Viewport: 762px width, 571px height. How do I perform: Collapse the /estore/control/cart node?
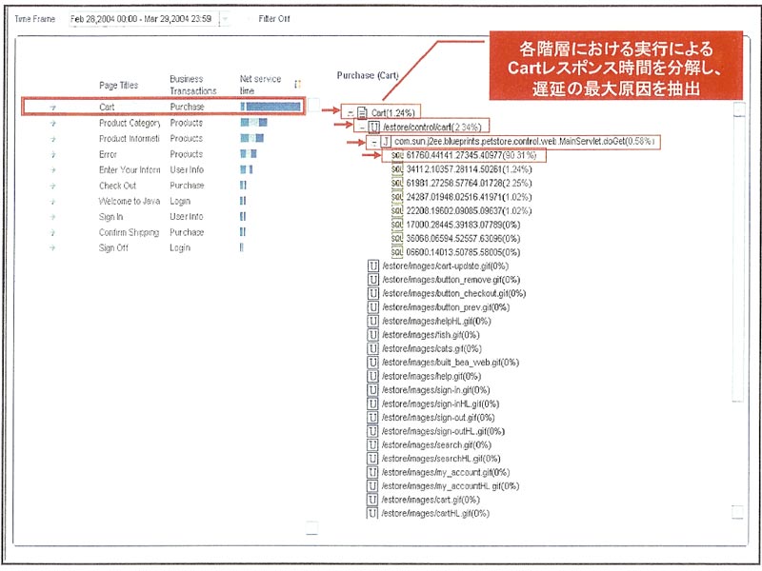click(361, 127)
